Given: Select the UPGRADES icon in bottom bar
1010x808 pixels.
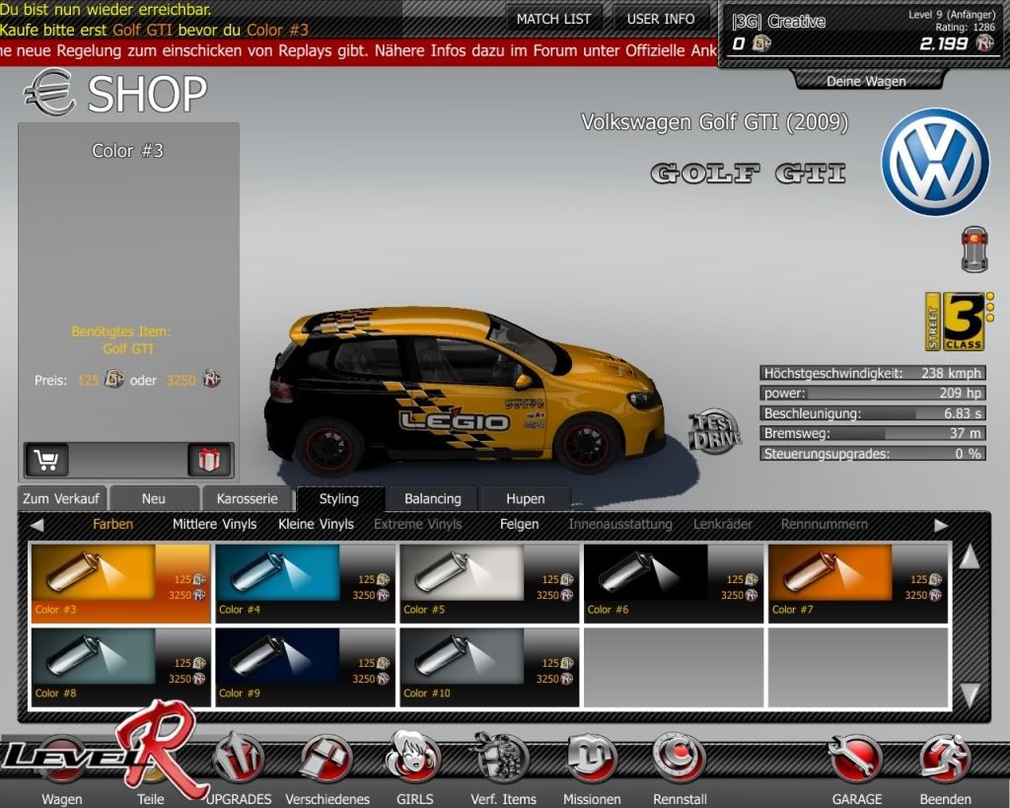Looking at the screenshot, I should click(238, 761).
